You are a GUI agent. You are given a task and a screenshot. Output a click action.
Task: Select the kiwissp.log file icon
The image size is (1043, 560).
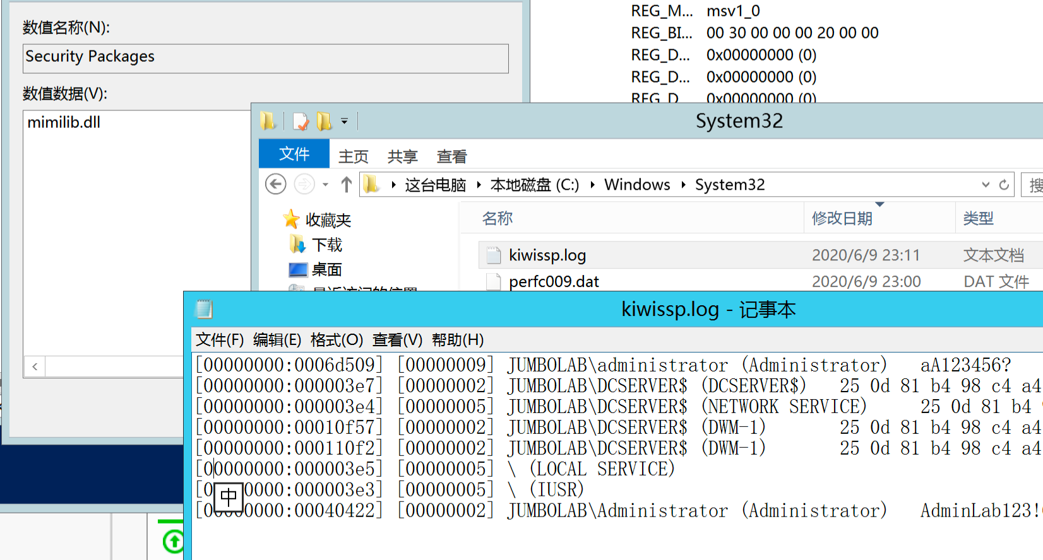[x=493, y=255]
